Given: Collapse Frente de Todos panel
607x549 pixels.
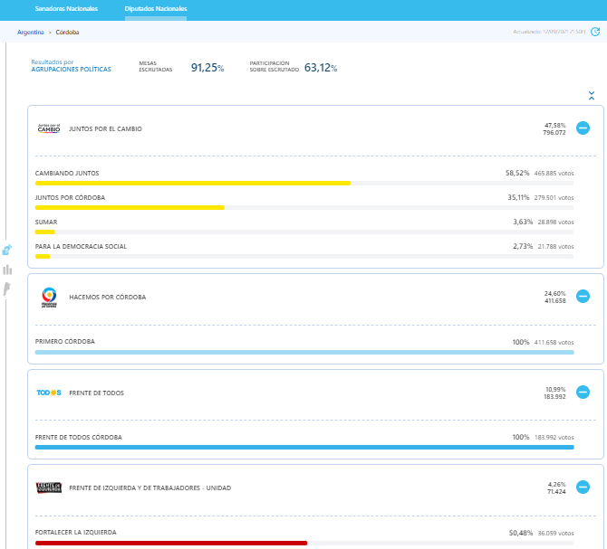Looking at the screenshot, I should click(583, 393).
